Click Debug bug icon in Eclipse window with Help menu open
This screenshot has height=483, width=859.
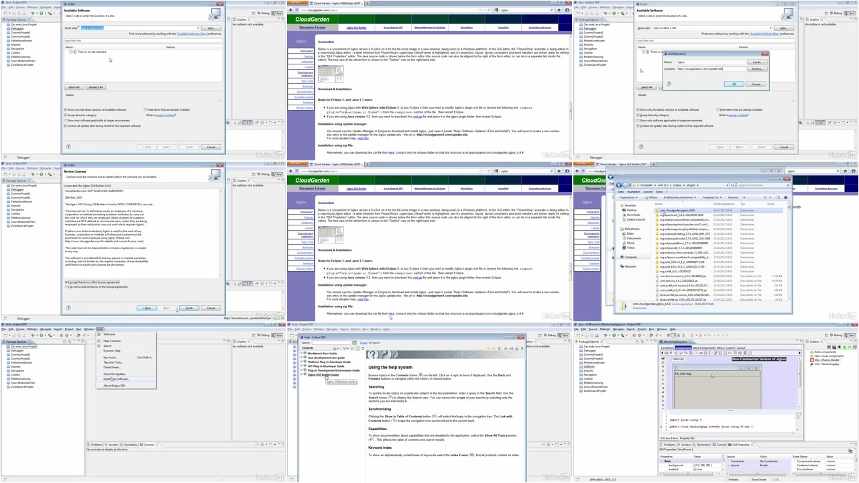[x=33, y=335]
